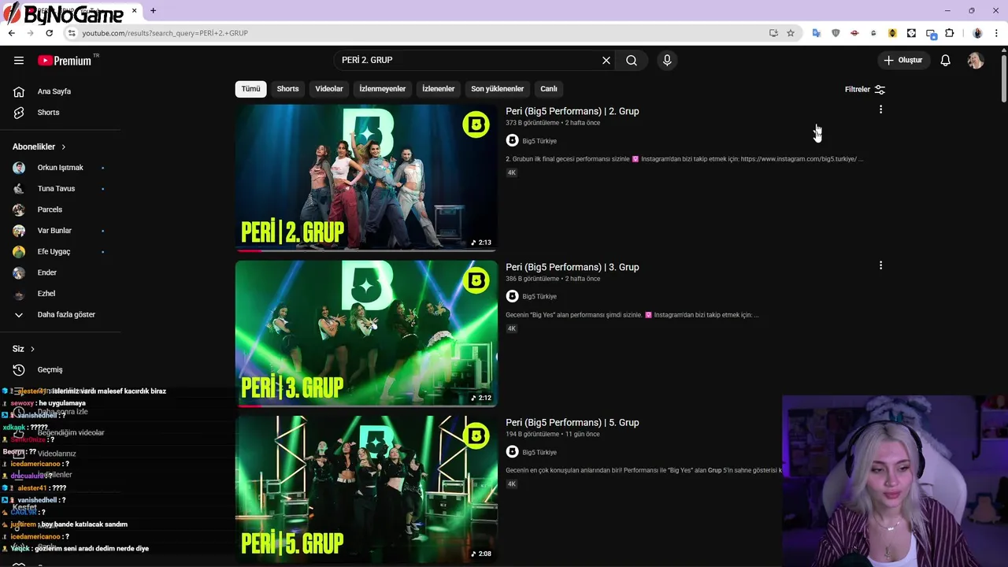This screenshot has width=1008, height=567.
Task: Play the PERİ 2. GRUP thumbnail
Action: [366, 178]
